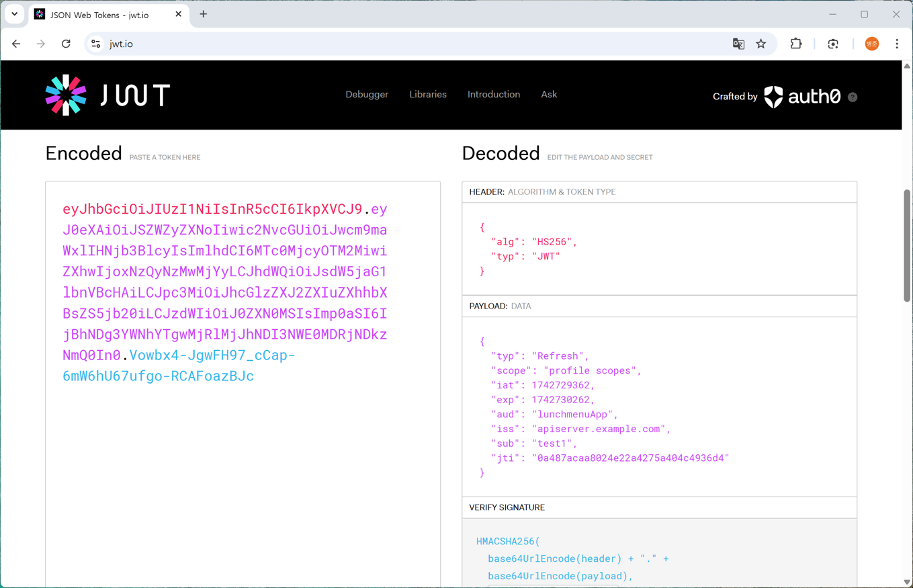Reload the jwt.io page

tap(66, 44)
